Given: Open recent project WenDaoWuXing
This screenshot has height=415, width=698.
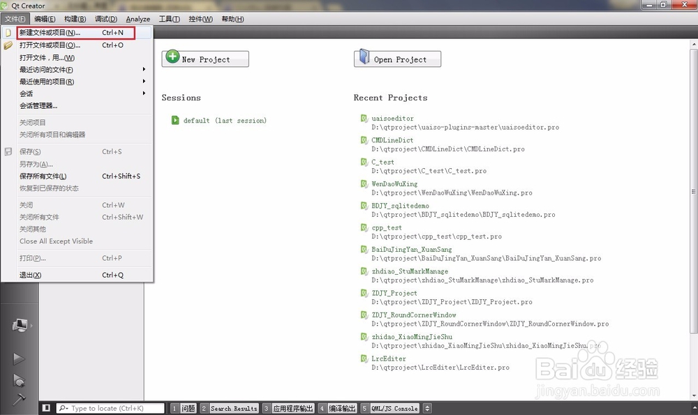Looking at the screenshot, I should (394, 183).
